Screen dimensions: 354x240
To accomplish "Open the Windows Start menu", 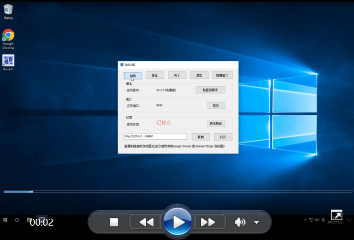I will pos(5,220).
